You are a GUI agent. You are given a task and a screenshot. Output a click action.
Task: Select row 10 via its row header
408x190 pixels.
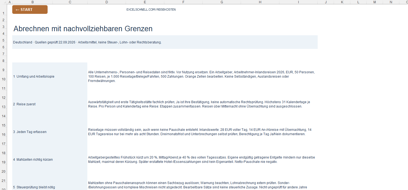pos(4,77)
